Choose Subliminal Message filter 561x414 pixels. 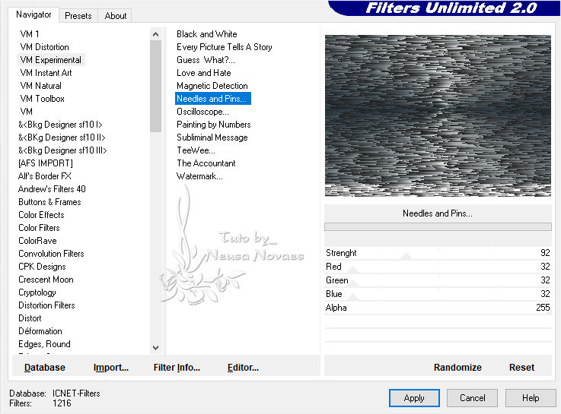[x=212, y=137]
